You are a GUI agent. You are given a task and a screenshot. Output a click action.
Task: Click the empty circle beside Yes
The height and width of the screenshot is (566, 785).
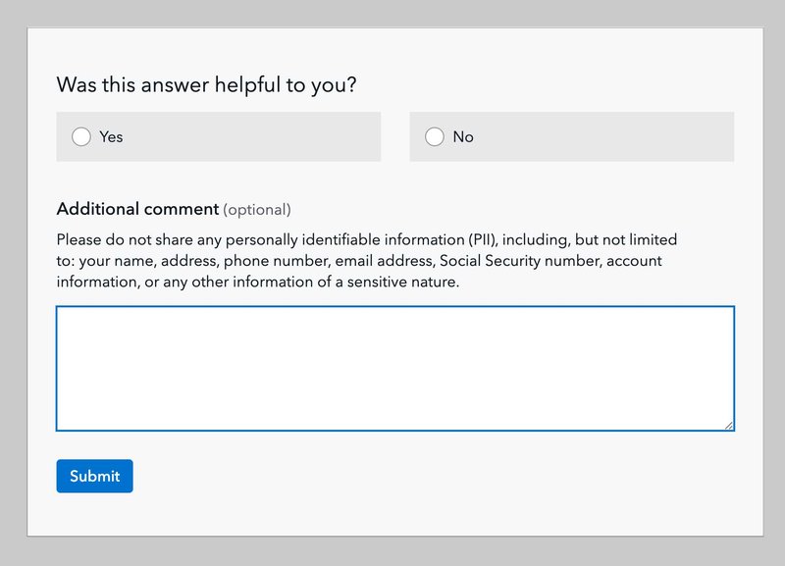pyautogui.click(x=81, y=137)
